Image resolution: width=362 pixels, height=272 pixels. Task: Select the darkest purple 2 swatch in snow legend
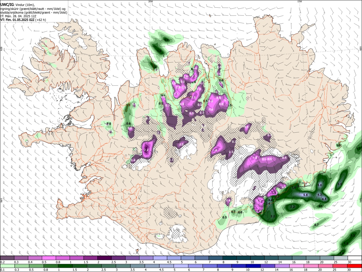104,258
